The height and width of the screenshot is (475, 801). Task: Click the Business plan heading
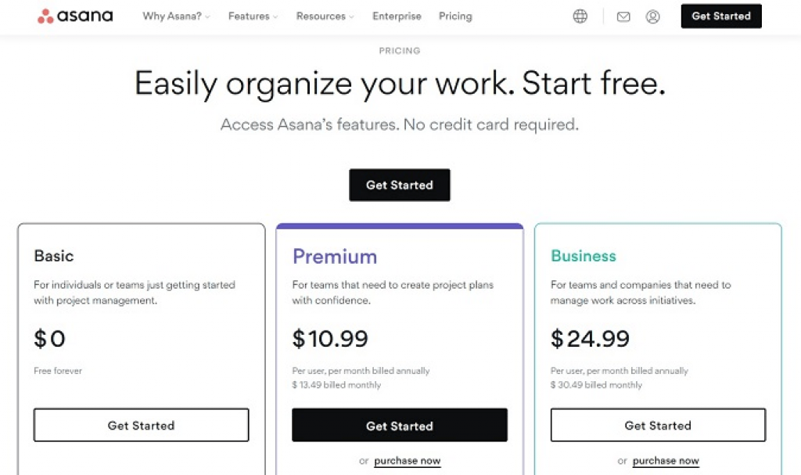click(584, 256)
